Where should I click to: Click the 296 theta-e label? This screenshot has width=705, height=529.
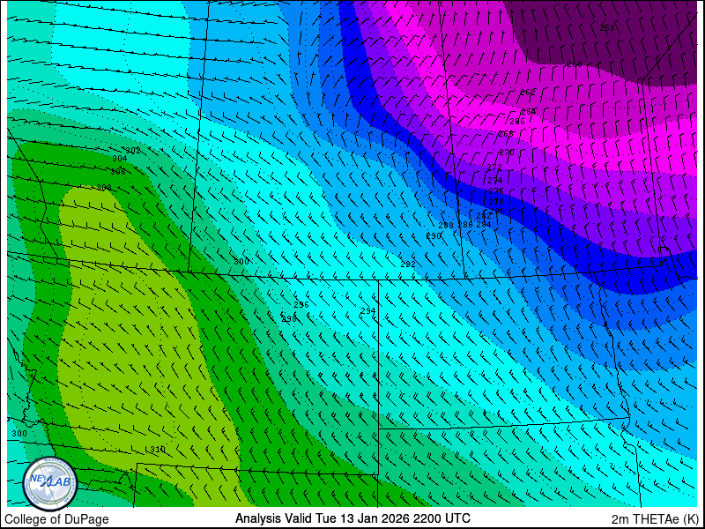(301, 304)
